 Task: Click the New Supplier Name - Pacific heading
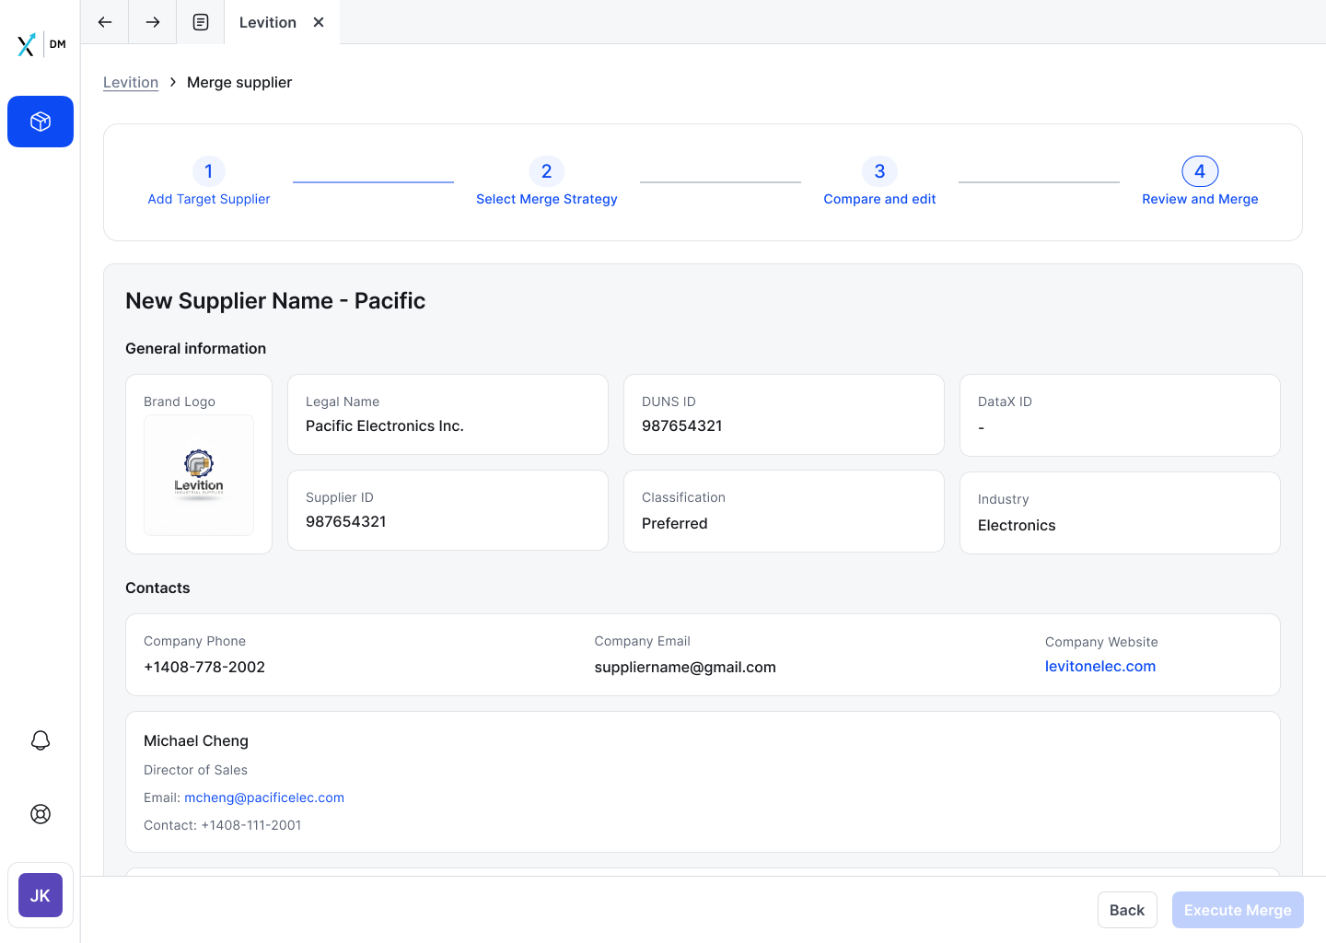tap(275, 301)
